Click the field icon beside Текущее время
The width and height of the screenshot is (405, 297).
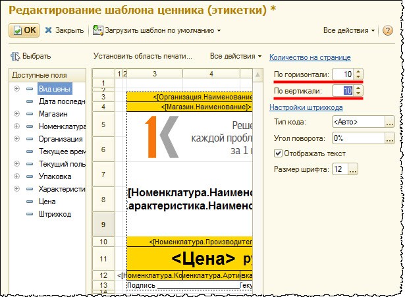pyautogui.click(x=30, y=151)
